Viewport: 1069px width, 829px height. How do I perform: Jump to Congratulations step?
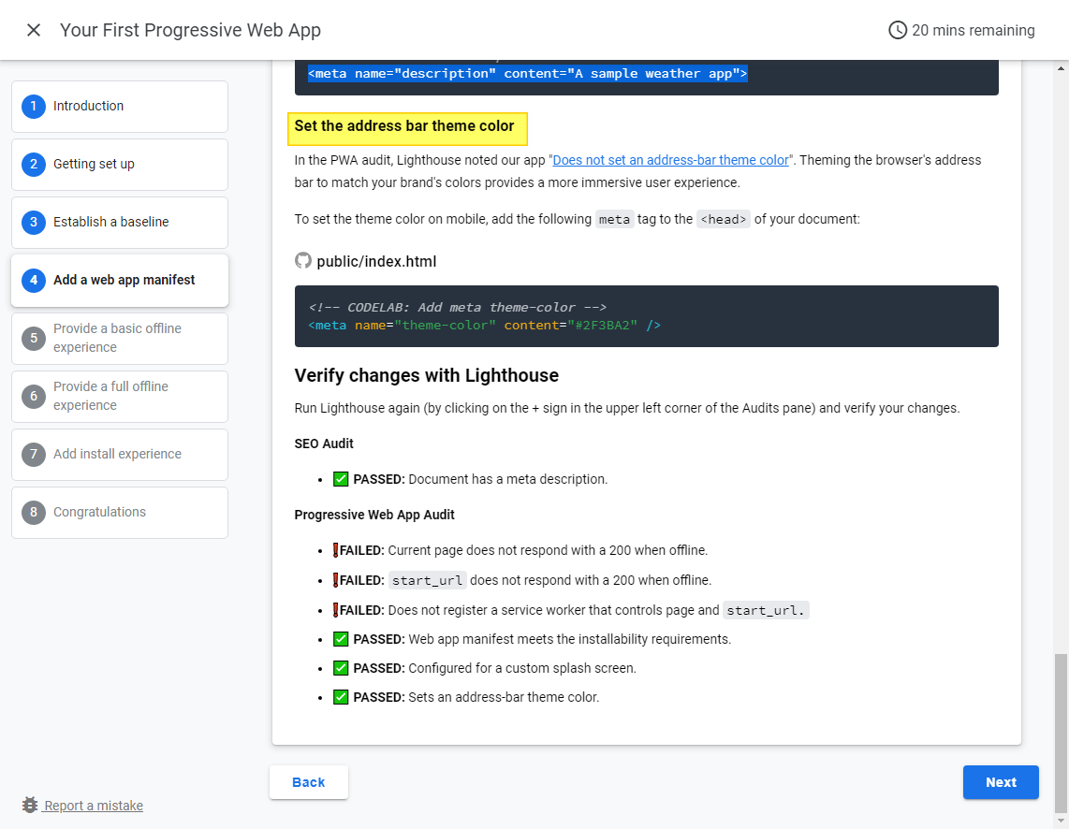tap(120, 512)
